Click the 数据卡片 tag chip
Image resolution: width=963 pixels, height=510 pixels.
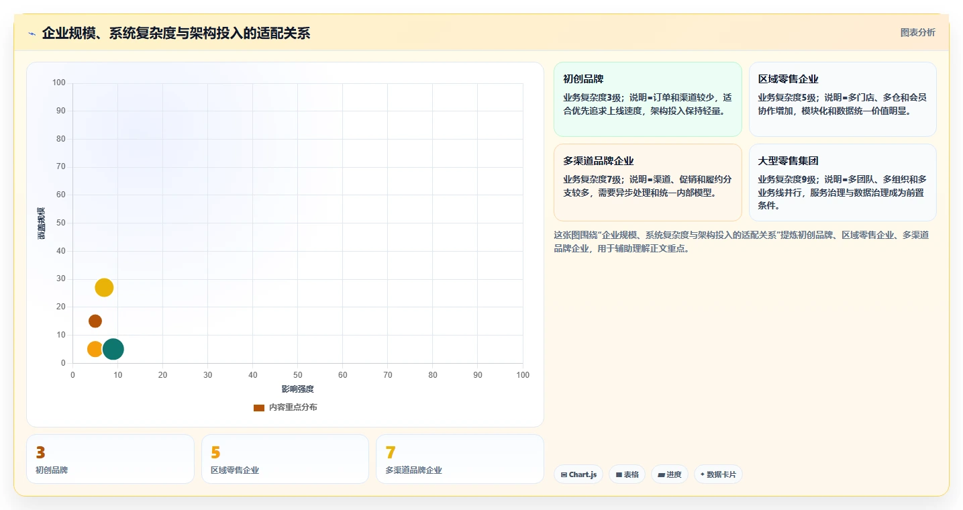pos(718,474)
